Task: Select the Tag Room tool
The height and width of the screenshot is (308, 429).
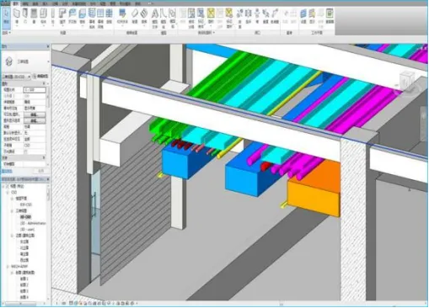Action: (201, 18)
